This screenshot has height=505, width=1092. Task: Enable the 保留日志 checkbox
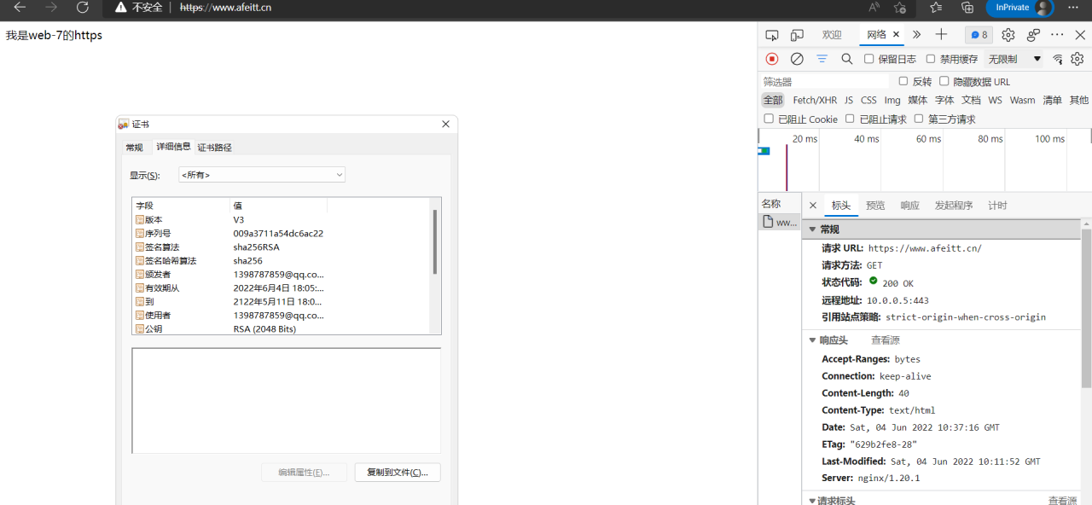[868, 59]
